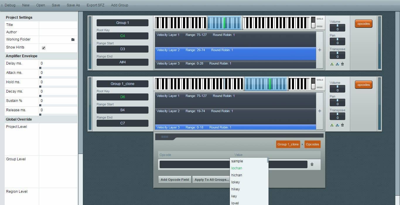Click the delete trash icon for Group 1
This screenshot has width=400, height=205.
pos(342,64)
